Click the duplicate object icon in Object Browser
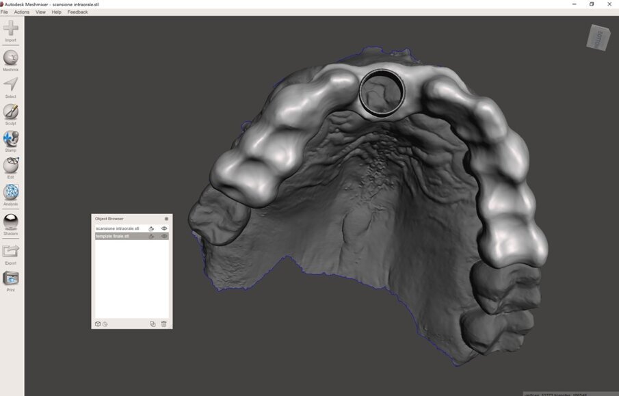This screenshot has height=396, width=619. tap(153, 324)
